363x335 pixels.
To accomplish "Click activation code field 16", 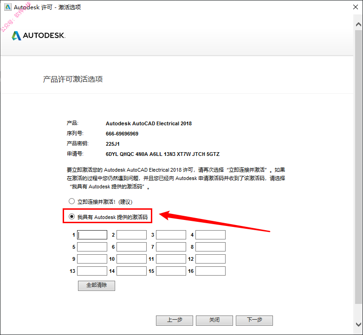I will click(210, 271).
